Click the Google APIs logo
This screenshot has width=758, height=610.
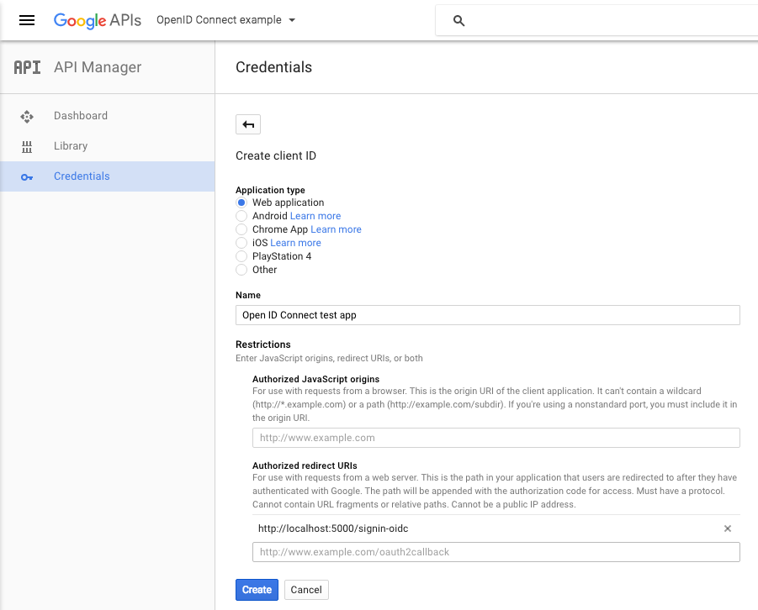(98, 20)
